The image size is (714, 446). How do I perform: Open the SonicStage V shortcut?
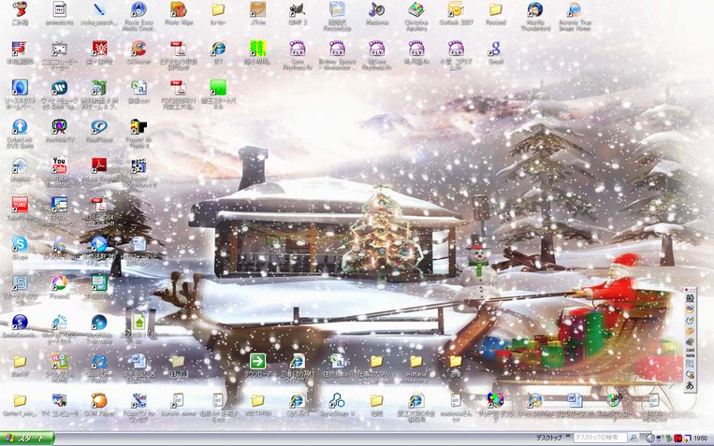tap(337, 401)
